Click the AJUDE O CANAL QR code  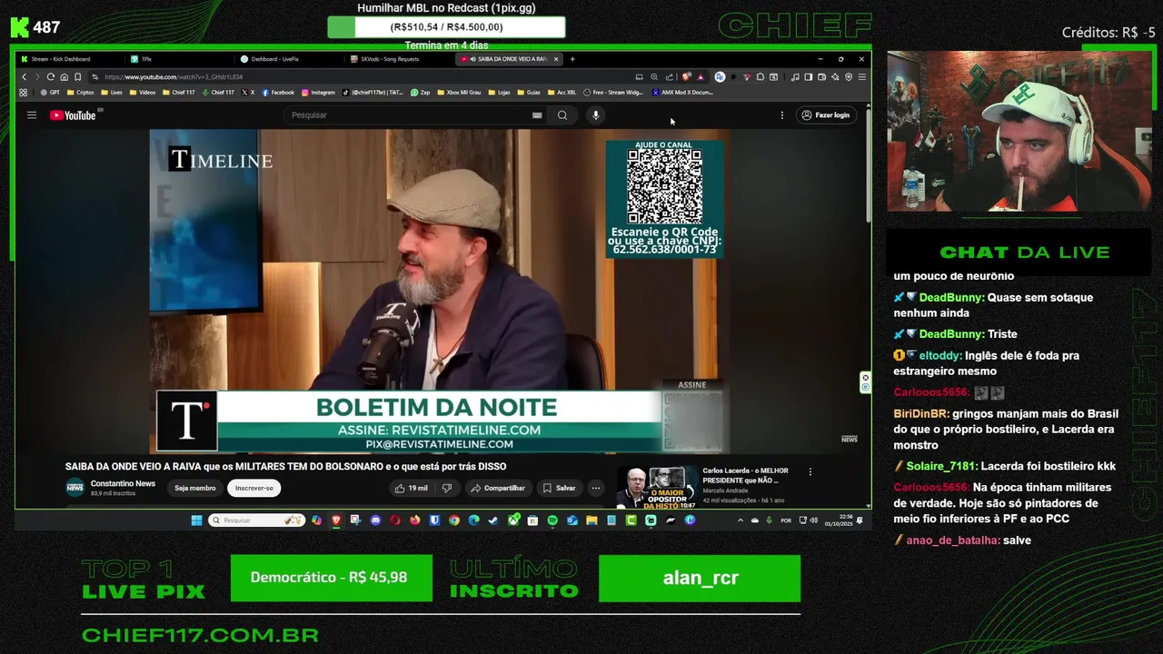coord(664,187)
